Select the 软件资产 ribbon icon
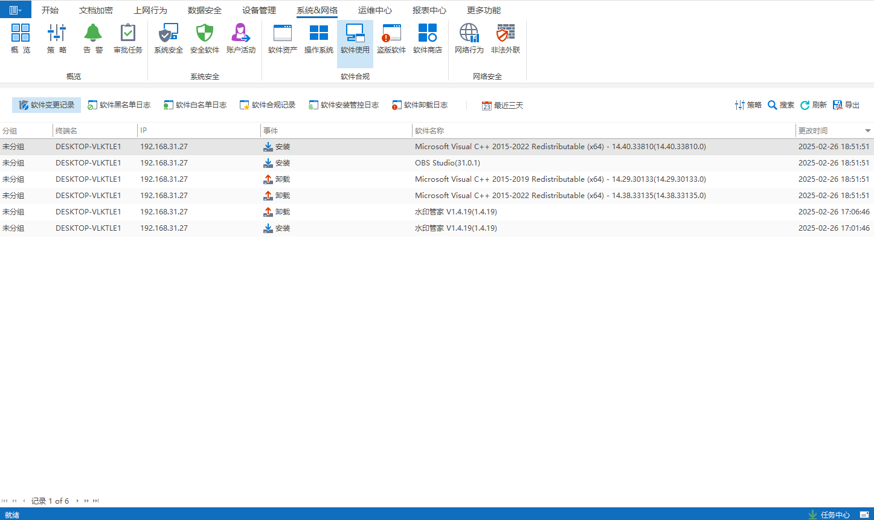874x520 pixels. coord(283,34)
